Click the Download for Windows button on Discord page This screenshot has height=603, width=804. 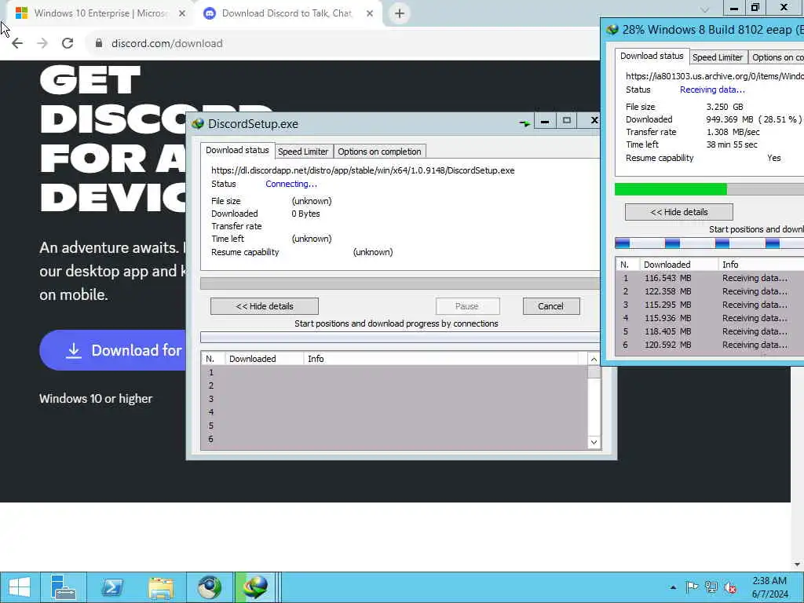click(114, 350)
